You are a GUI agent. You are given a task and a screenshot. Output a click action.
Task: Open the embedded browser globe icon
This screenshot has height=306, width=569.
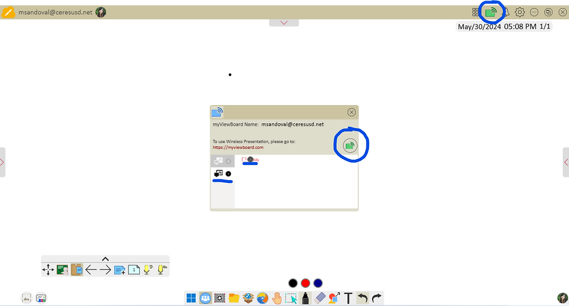coord(262,298)
